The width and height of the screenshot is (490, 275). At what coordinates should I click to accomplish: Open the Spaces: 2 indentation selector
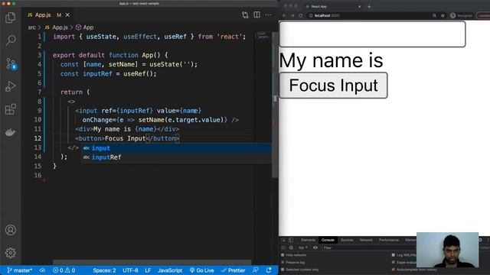[104, 270]
